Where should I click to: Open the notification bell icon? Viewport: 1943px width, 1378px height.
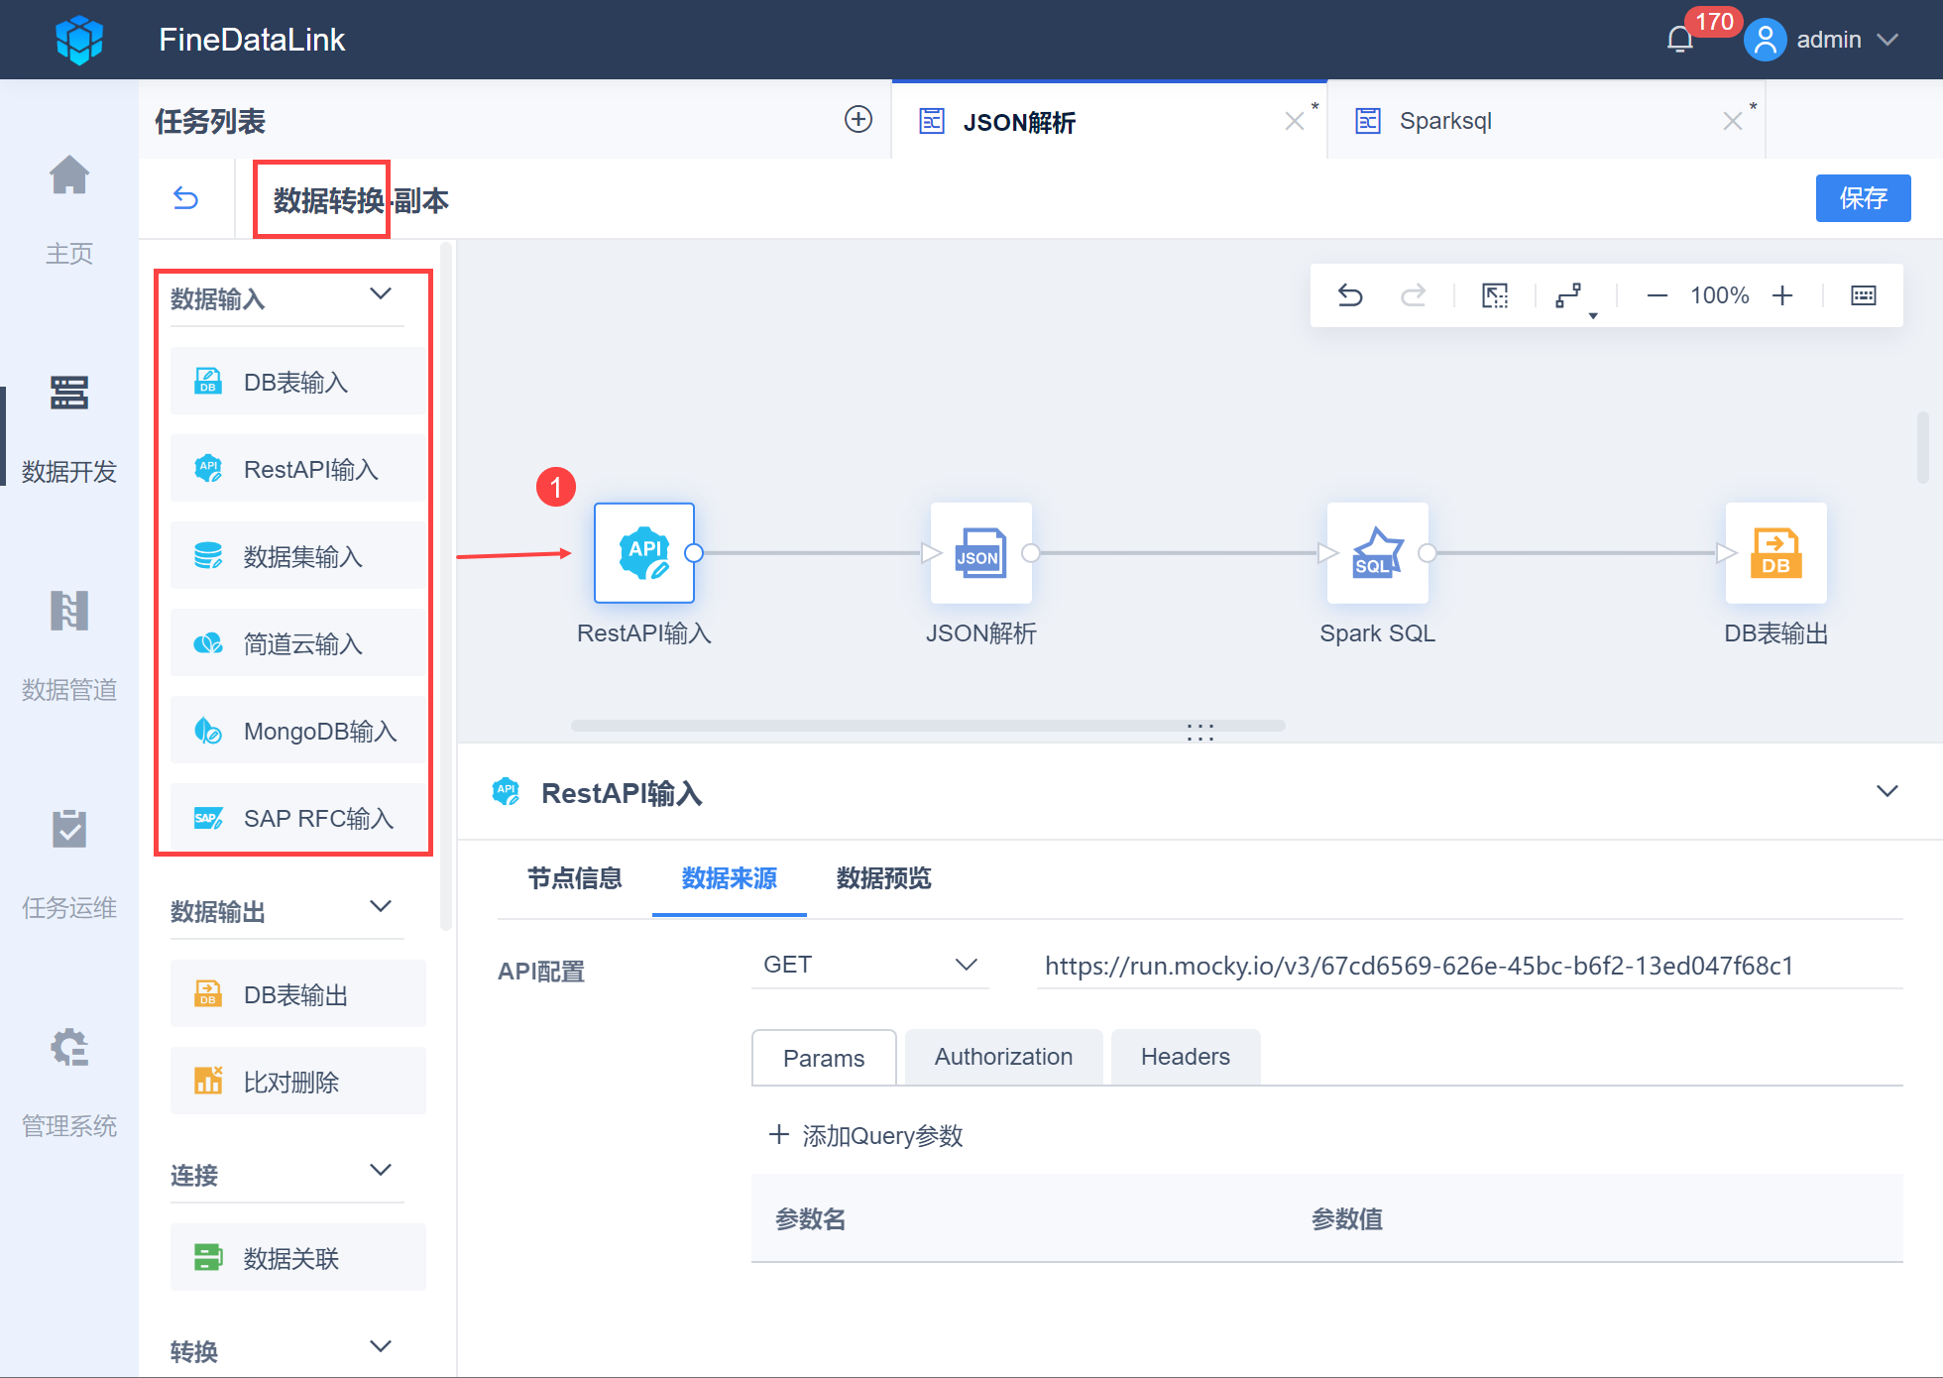pyautogui.click(x=1680, y=40)
